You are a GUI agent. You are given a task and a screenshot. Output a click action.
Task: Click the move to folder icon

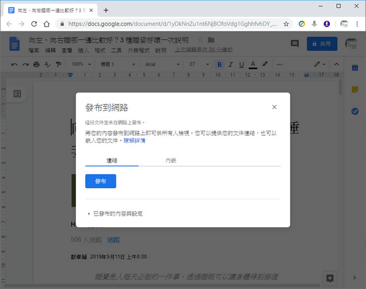coord(211,40)
